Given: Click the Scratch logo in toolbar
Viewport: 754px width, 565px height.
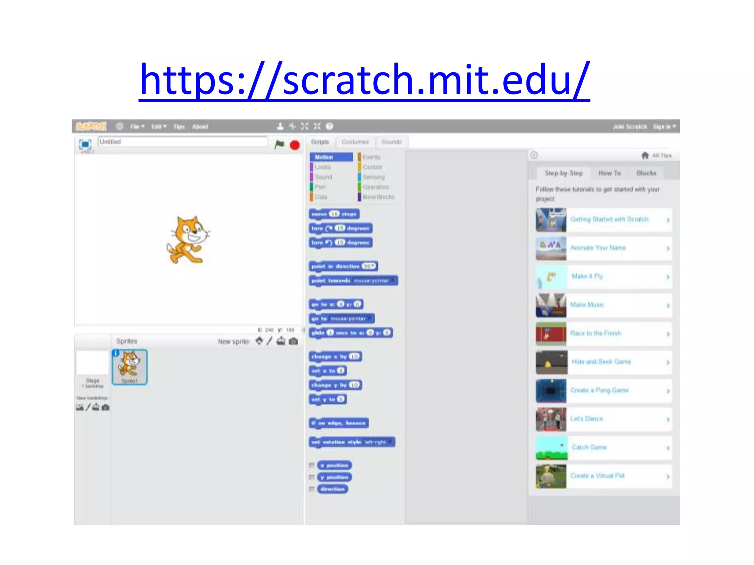Looking at the screenshot, I should [x=91, y=126].
